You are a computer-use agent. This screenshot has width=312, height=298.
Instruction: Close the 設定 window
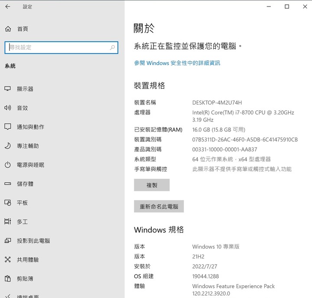[x=305, y=7]
